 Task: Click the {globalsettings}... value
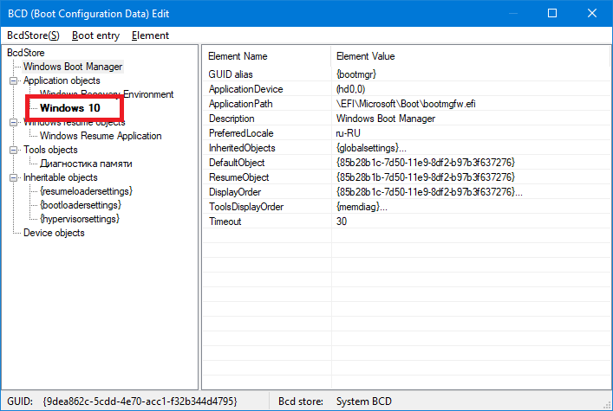tap(371, 148)
